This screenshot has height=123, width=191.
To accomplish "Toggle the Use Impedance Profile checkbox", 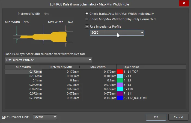I will pyautogui.click(x=87, y=27).
